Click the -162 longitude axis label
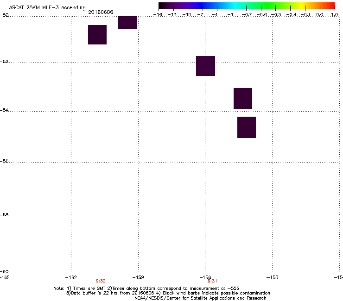Screen dimensions: 343x301 [x=71, y=277]
